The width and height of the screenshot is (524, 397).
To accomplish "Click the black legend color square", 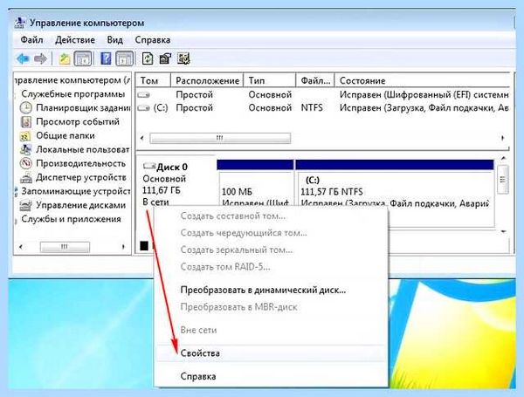I will (x=144, y=245).
